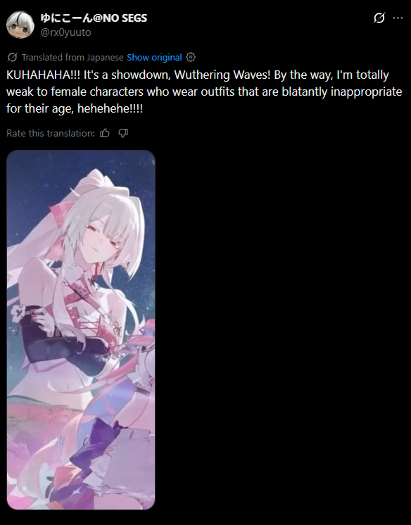Open the ゆにこーん@NO SEGS display name

click(94, 18)
